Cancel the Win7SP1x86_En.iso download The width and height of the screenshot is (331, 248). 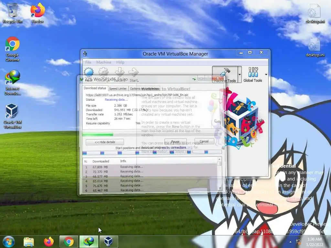pos(204,141)
